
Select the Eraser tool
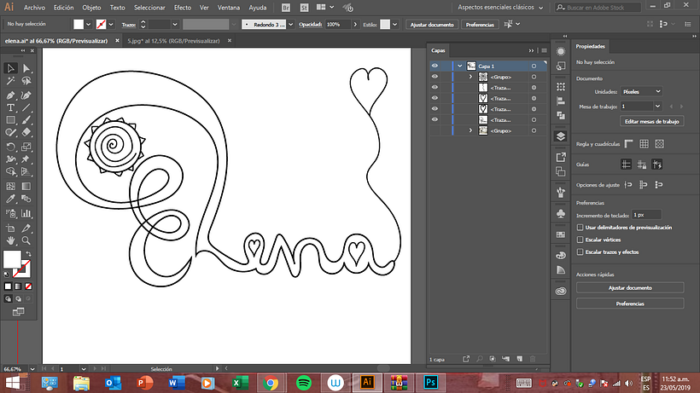point(26,132)
